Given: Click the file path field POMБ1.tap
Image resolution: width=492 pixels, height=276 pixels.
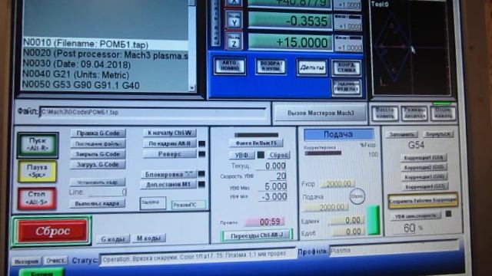Looking at the screenshot, I should point(153,113).
